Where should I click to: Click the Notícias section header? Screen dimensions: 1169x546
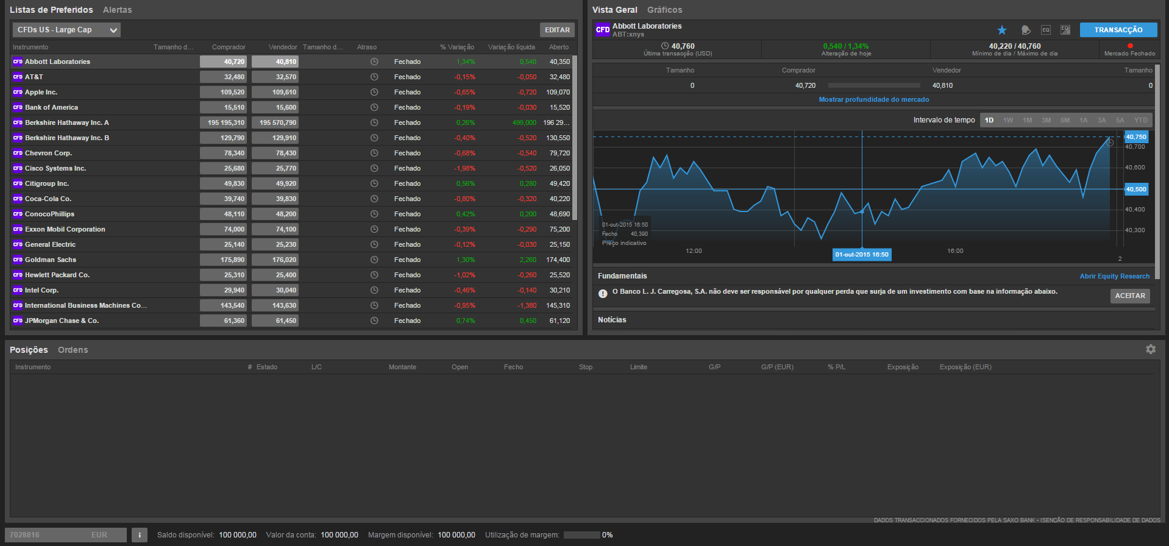click(612, 320)
